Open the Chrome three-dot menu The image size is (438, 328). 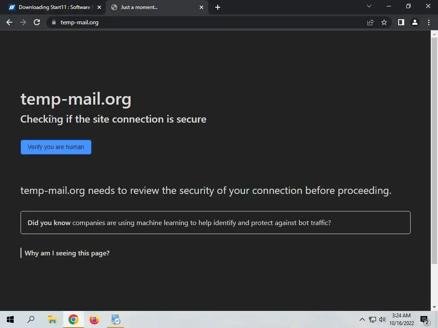(x=429, y=22)
